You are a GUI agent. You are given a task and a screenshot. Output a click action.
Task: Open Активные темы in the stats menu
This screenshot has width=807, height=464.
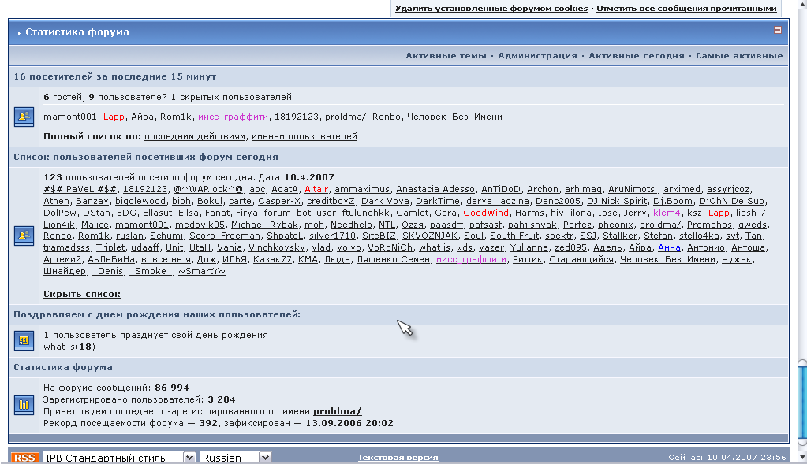pyautogui.click(x=446, y=56)
